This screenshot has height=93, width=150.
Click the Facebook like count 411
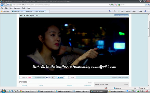pyautogui.click(x=53, y=78)
